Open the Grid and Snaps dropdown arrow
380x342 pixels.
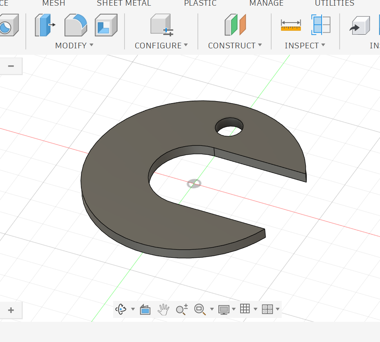point(255,309)
